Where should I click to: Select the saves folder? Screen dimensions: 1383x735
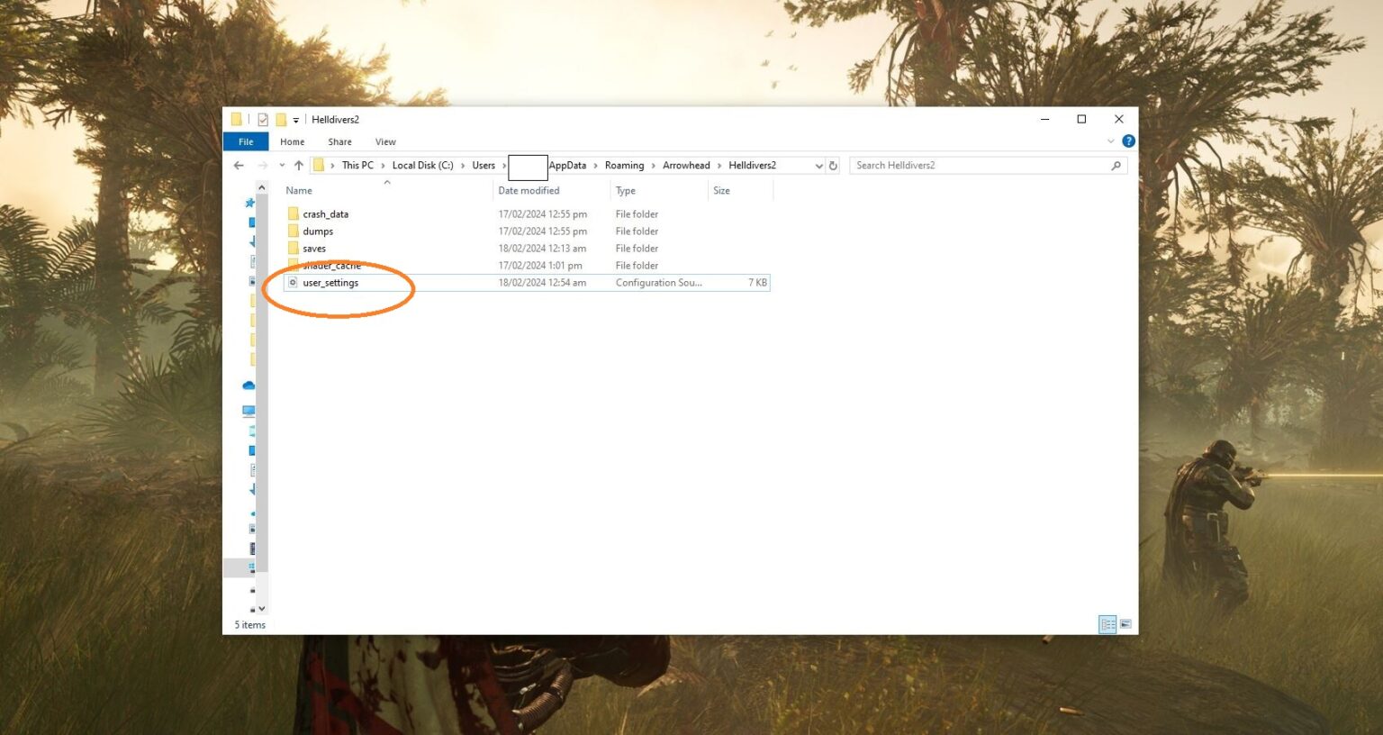(314, 249)
